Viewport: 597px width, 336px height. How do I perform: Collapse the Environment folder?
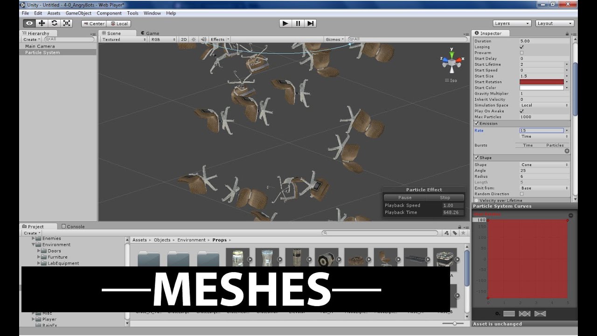34,245
